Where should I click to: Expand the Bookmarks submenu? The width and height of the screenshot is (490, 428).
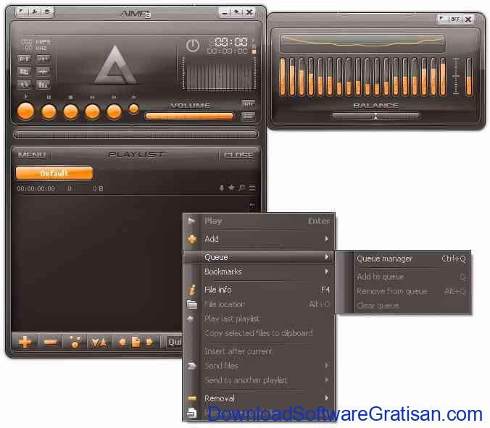[x=259, y=272]
